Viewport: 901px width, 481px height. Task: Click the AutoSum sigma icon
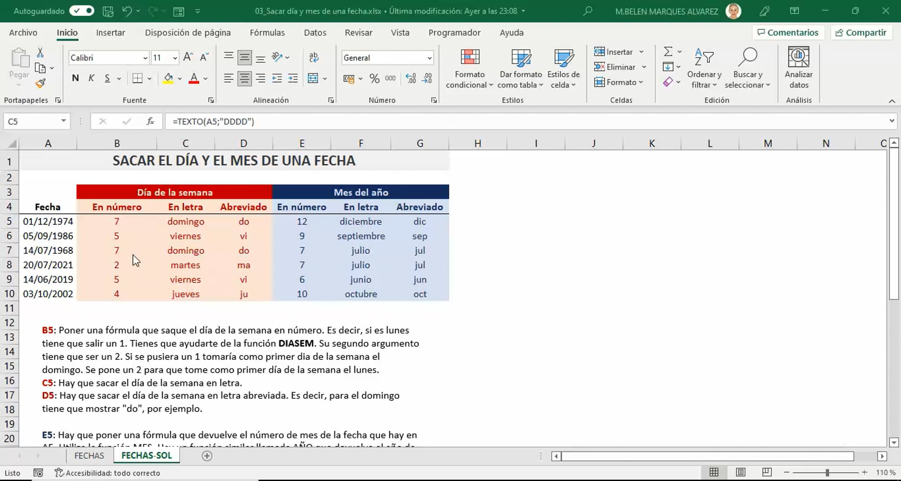click(x=668, y=51)
